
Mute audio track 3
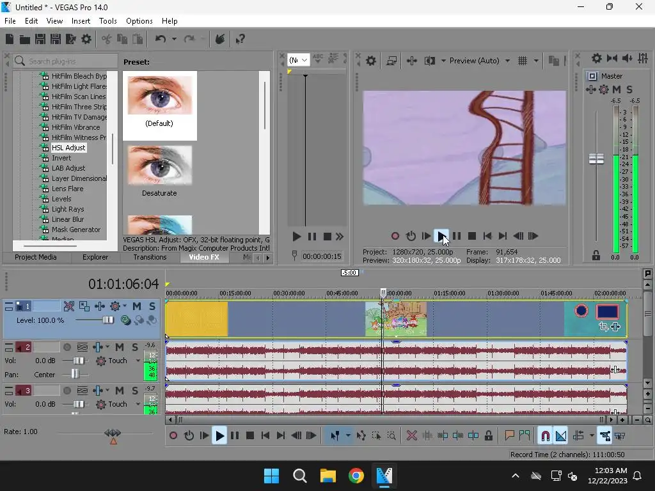[120, 391]
